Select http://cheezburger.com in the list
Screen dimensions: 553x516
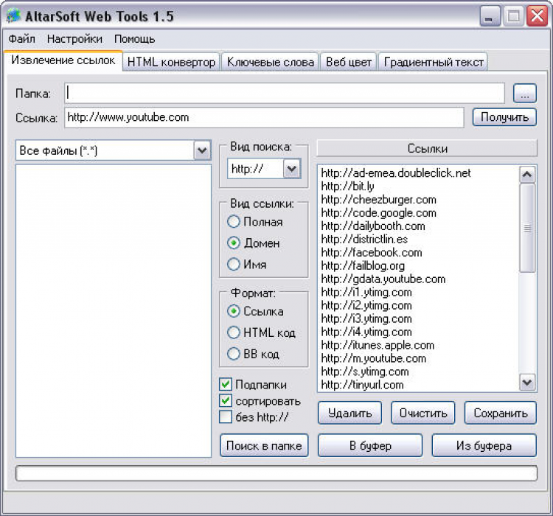tap(378, 200)
